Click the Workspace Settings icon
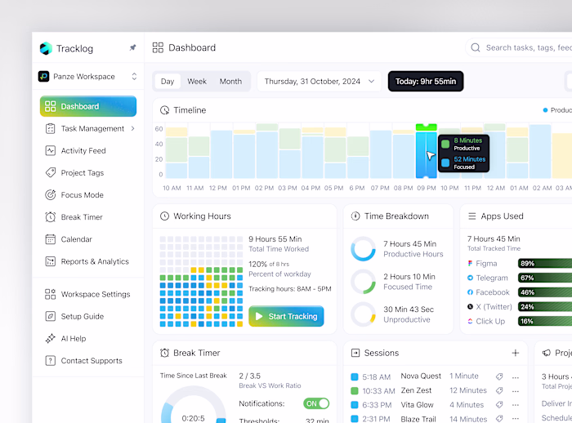Screen dimensions: 572x423 pyautogui.click(x=51, y=294)
